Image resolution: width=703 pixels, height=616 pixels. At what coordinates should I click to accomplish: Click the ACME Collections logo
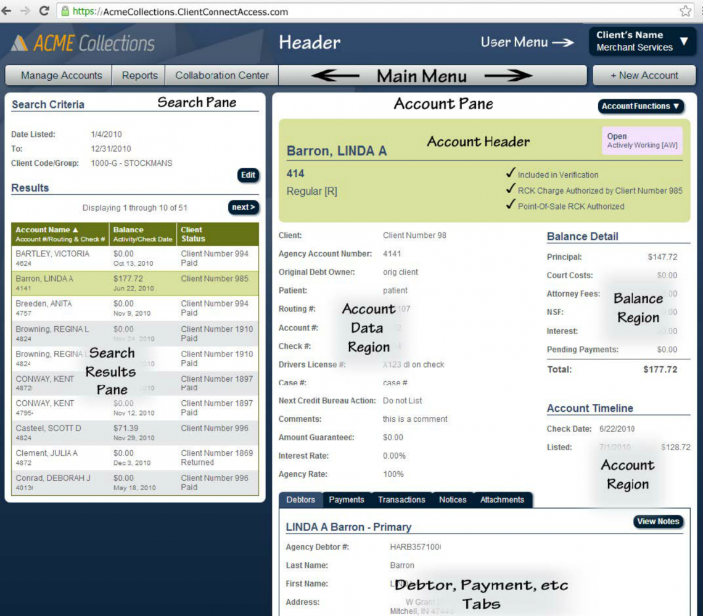[83, 43]
